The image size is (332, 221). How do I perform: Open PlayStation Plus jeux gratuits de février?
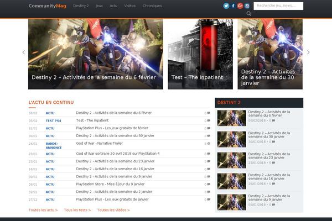112,128
